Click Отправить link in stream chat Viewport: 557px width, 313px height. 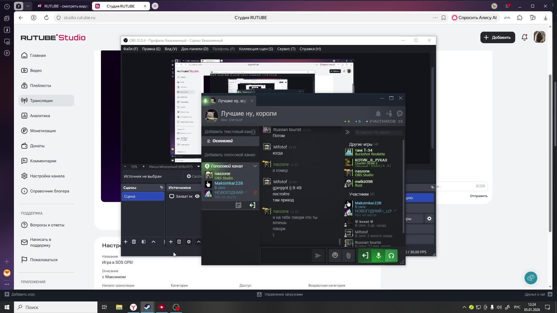coord(479,196)
